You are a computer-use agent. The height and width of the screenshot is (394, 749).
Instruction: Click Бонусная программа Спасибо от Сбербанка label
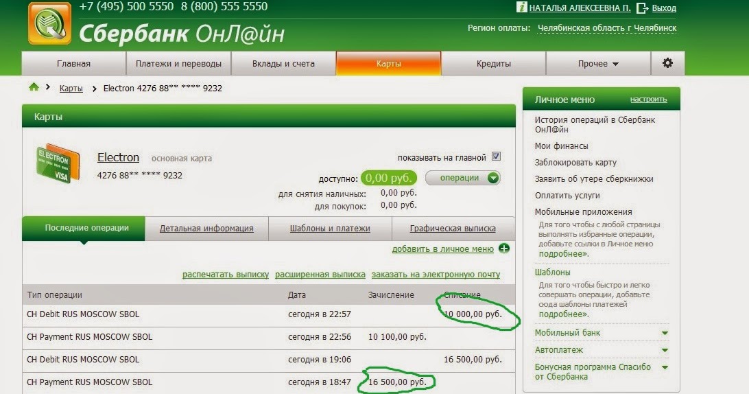pos(593,372)
